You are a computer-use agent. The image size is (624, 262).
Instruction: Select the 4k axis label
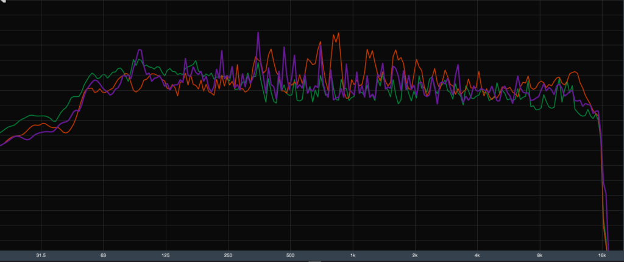click(477, 255)
